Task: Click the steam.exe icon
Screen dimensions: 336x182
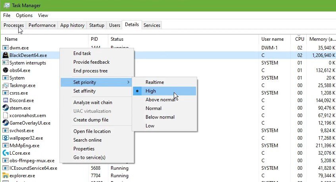Action: pyautogui.click(x=6, y=108)
